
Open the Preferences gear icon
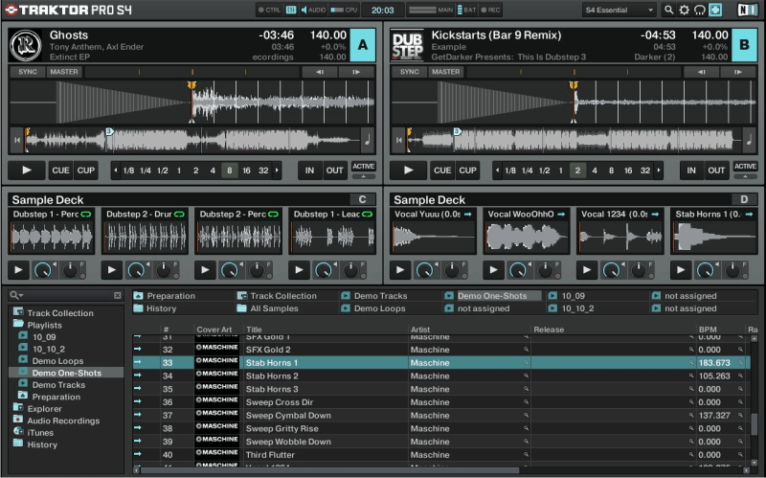click(684, 10)
